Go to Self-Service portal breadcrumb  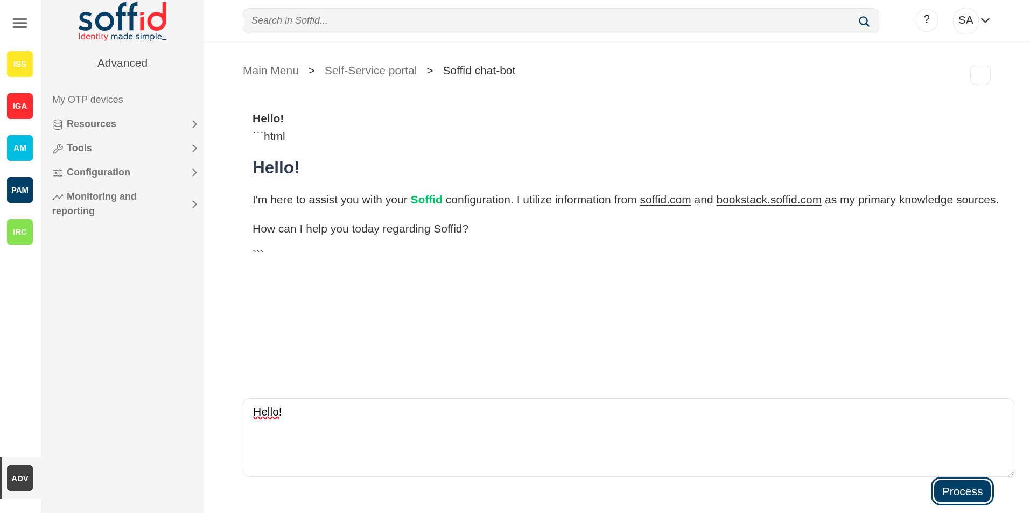370,71
